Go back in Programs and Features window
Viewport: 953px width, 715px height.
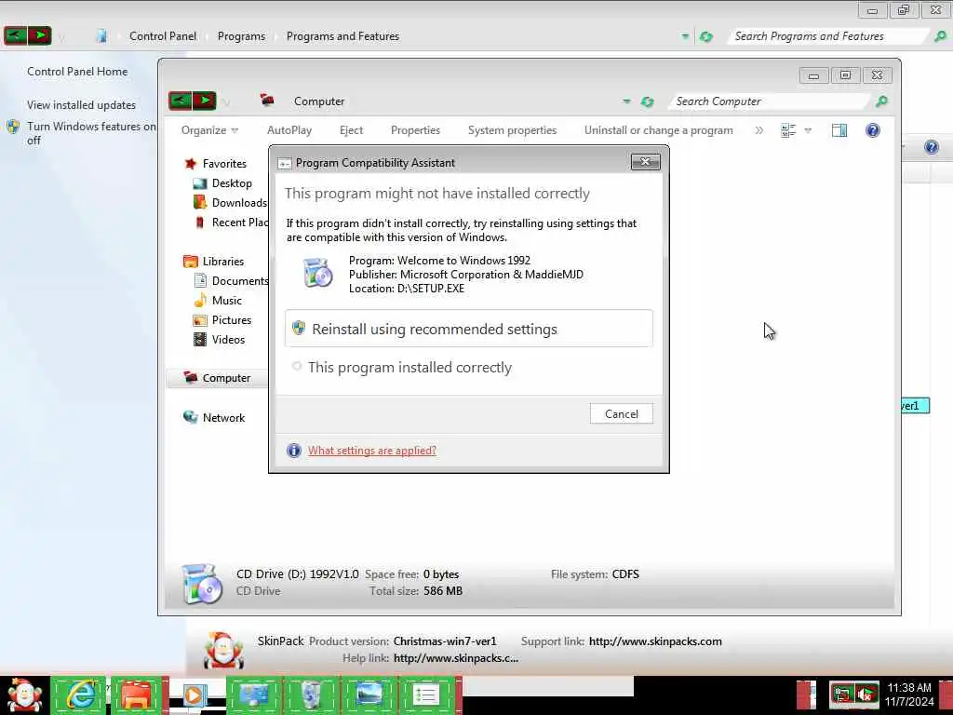(15, 35)
